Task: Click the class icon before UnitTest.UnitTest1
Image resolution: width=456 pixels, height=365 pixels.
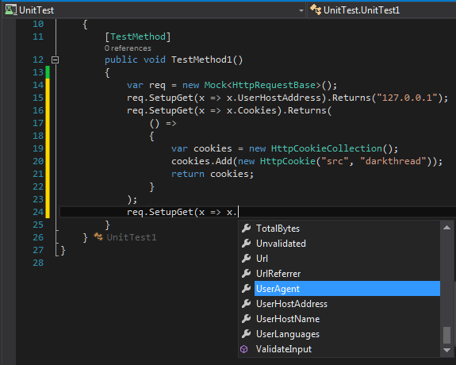Action: pos(316,10)
